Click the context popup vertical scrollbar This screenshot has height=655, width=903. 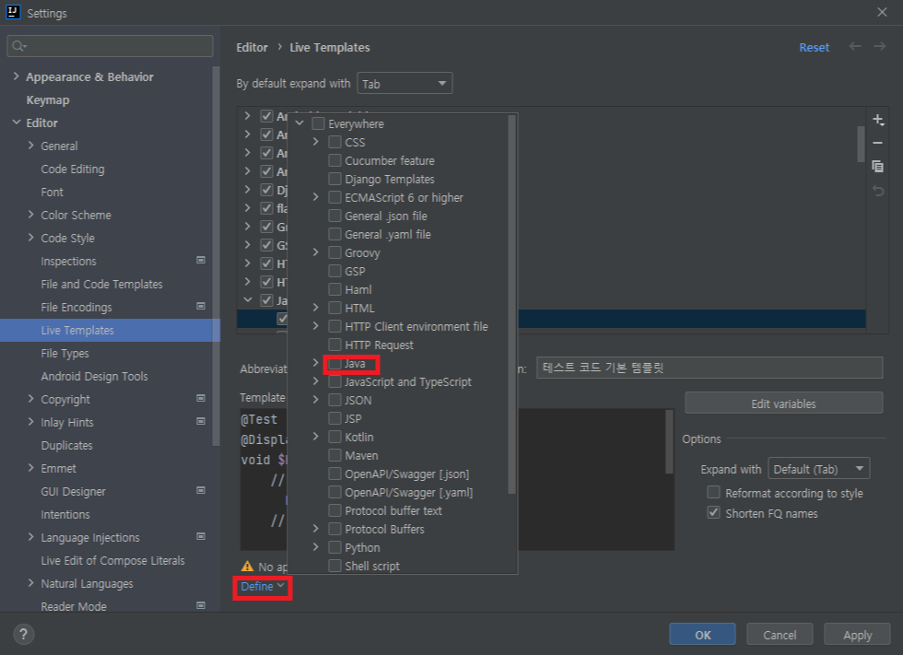pos(511,304)
